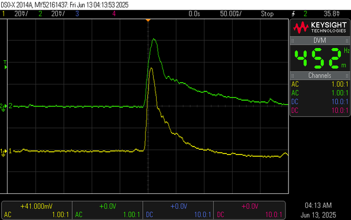This screenshot has height=220, width=351.
Task: Click the drag handle left of Channels title
Action: coord(292,75)
